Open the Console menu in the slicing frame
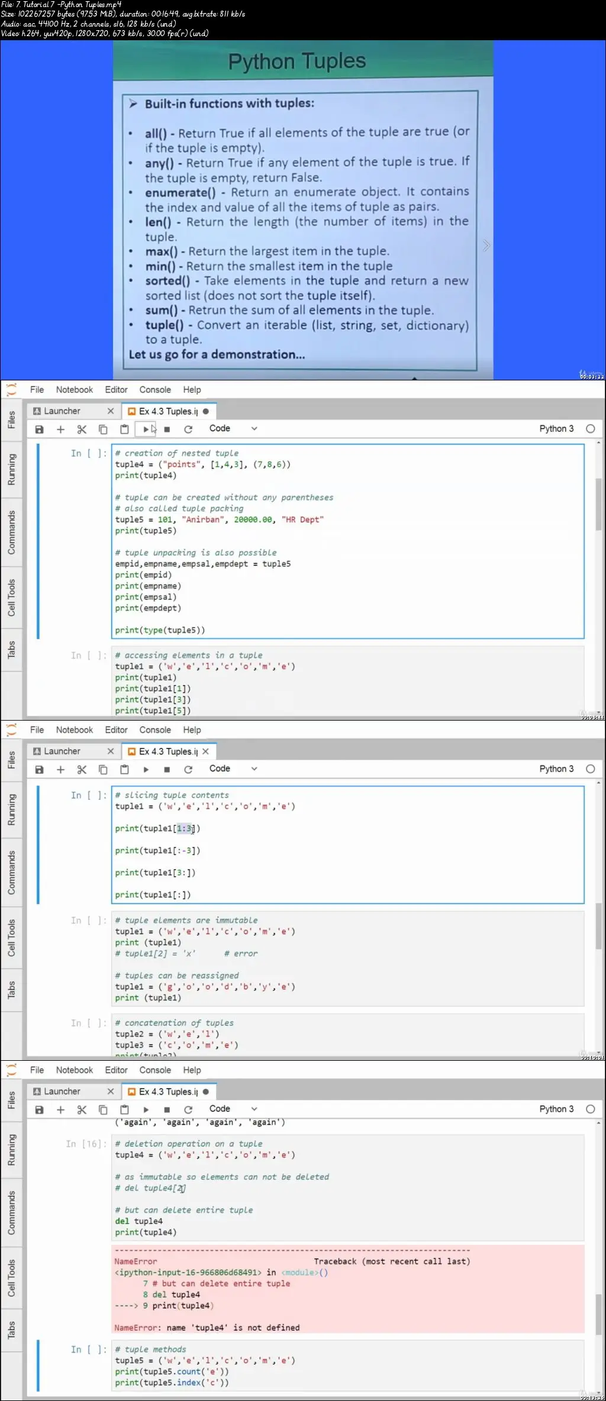The height and width of the screenshot is (1401, 606). pyautogui.click(x=155, y=730)
